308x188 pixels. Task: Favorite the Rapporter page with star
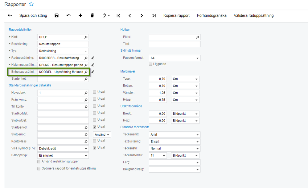(31, 4)
